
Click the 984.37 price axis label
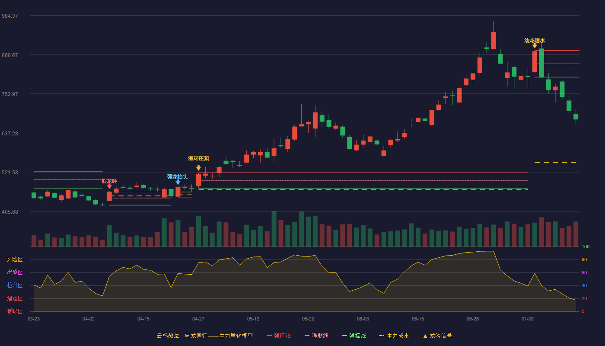point(10,16)
